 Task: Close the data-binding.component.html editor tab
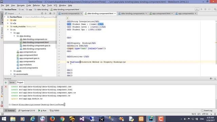point(115,14)
